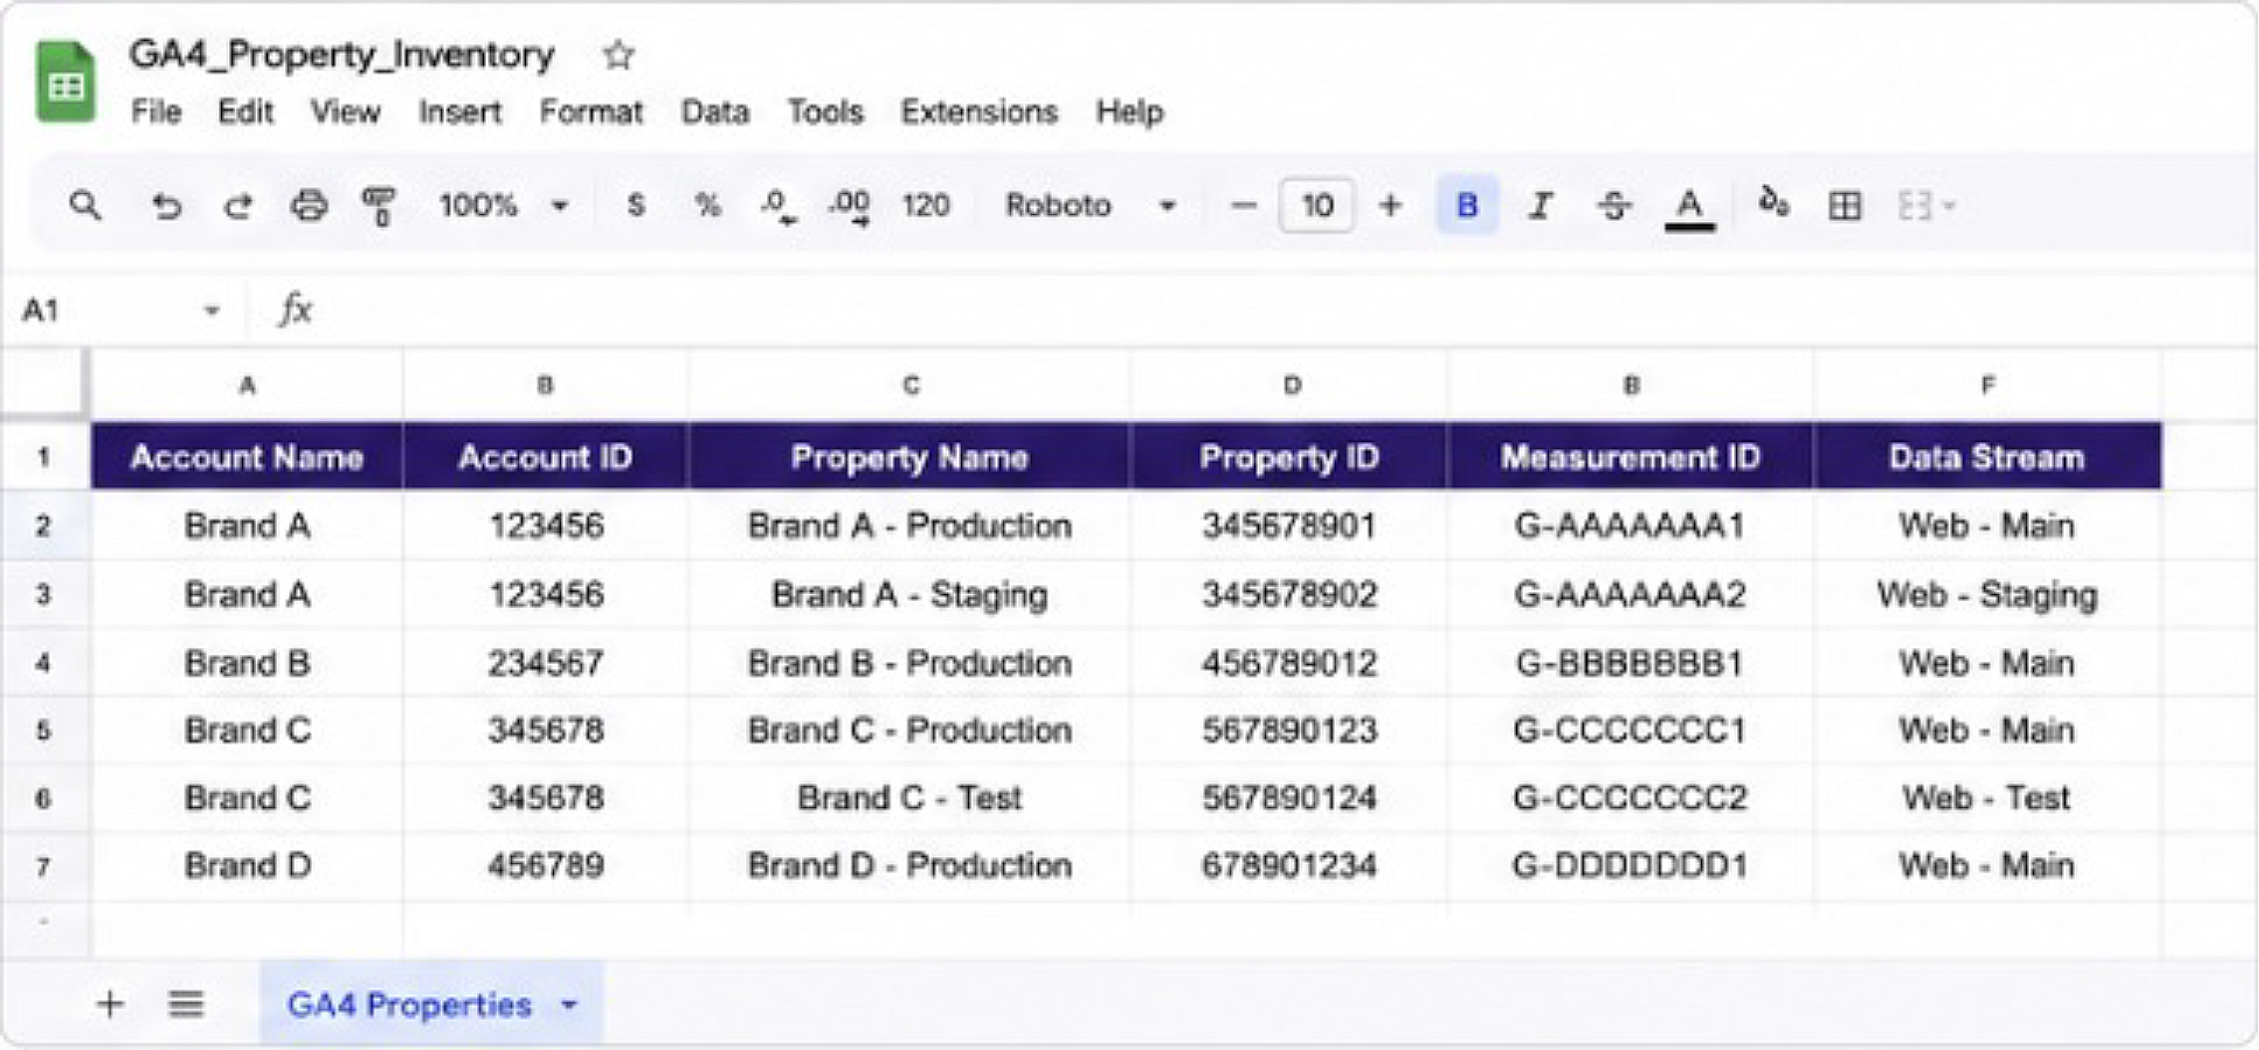Screen dimensions: 2259x1050
Task: Toggle bold formatting
Action: 1467,206
